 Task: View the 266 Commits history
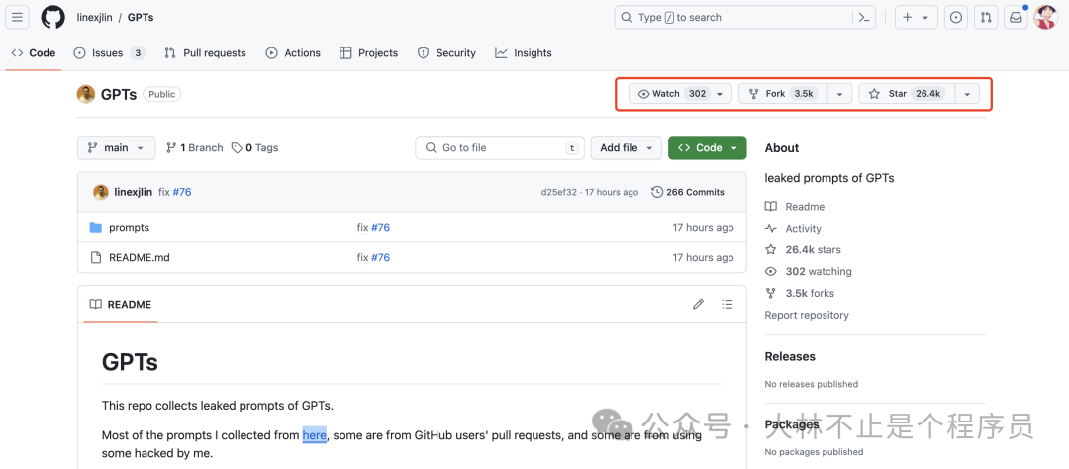coord(688,192)
